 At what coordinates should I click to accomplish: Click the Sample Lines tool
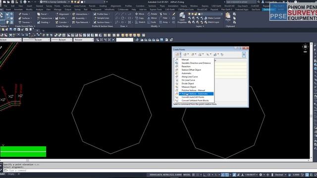[102, 18]
